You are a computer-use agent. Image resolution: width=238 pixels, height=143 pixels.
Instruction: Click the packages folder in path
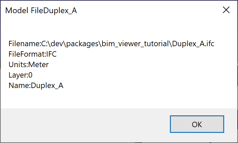[x=82, y=44]
